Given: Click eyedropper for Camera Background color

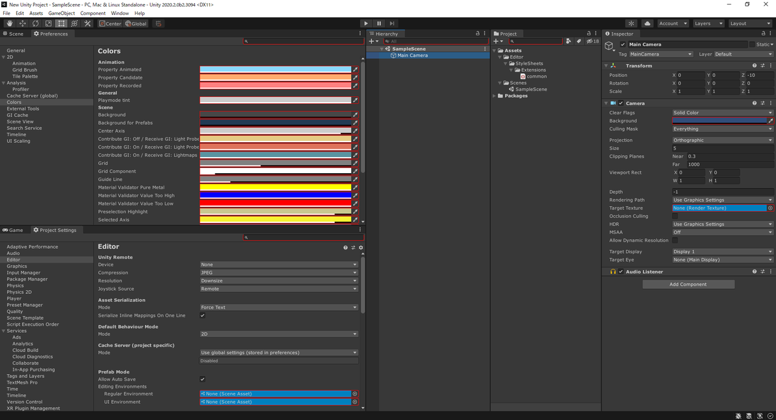Looking at the screenshot, I should pyautogui.click(x=770, y=121).
